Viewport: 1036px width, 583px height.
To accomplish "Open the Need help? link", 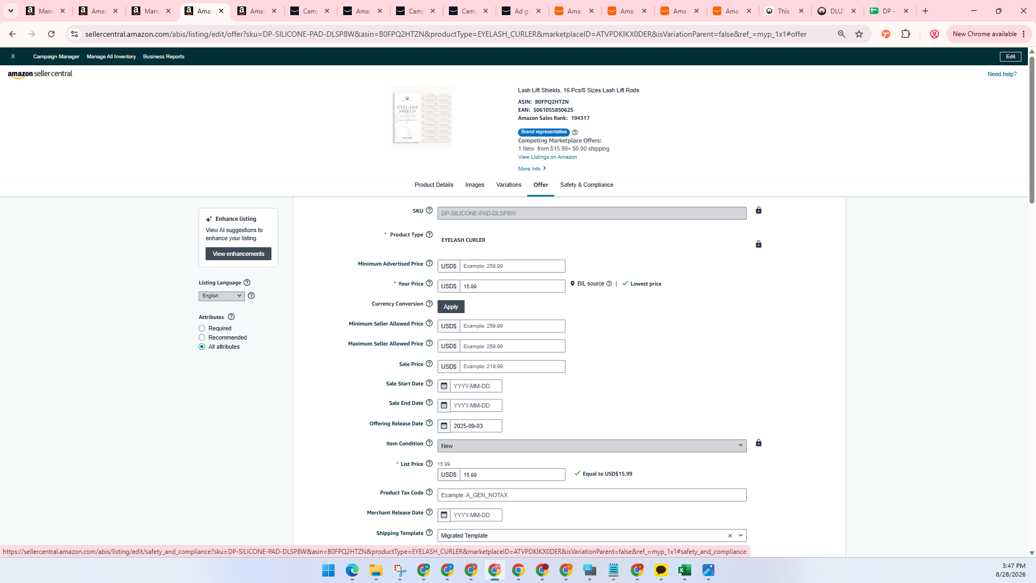I will click(1002, 74).
